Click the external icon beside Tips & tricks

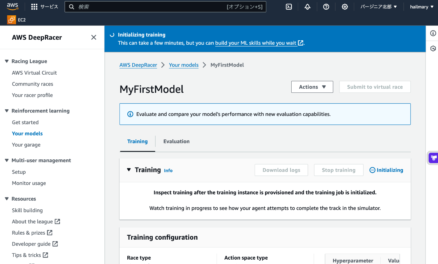(x=45, y=255)
